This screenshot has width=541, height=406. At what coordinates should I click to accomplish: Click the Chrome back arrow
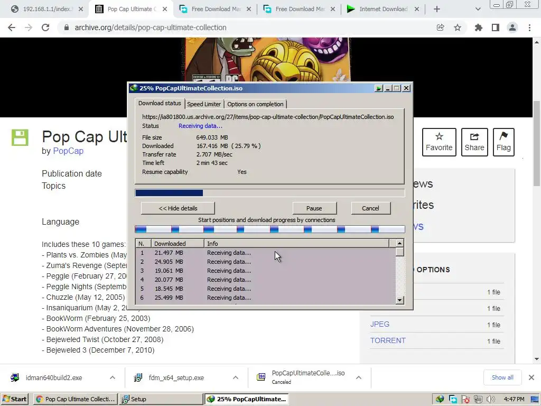tap(12, 27)
